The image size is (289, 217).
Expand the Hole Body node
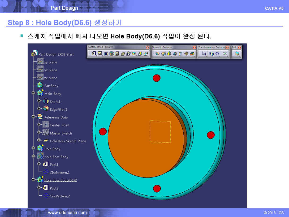[33, 148]
